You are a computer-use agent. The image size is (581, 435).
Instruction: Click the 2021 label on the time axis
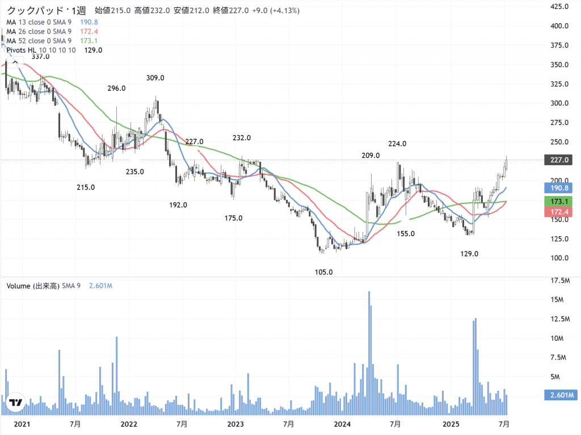(22, 424)
